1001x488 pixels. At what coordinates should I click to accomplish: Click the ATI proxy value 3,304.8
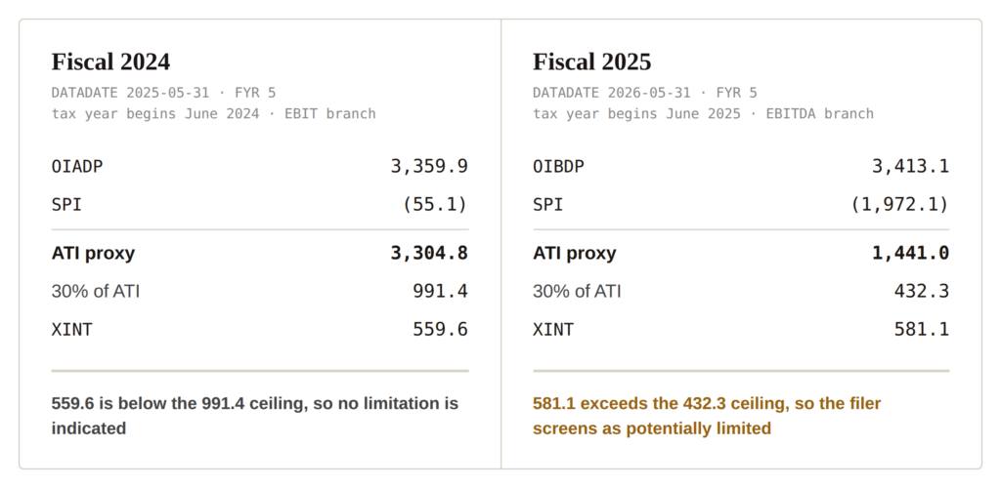(x=429, y=254)
